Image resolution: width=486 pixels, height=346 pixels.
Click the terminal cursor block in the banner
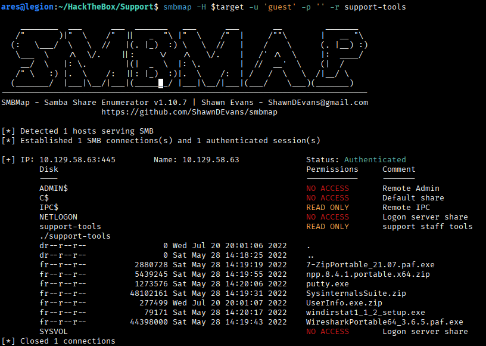161,84
